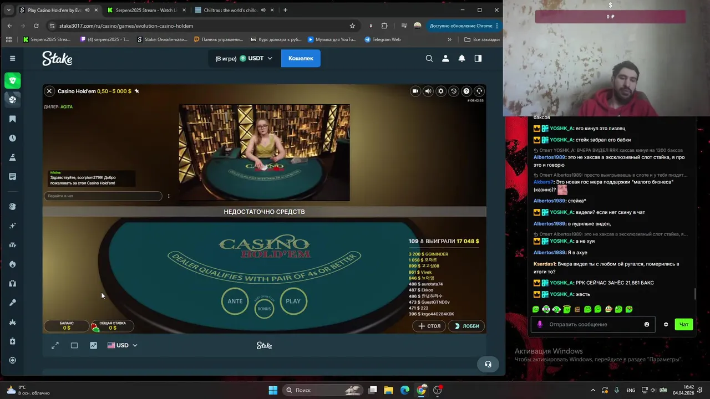710x399 pixels.
Task: Click the GGININDER winner row
Action: pos(428,254)
